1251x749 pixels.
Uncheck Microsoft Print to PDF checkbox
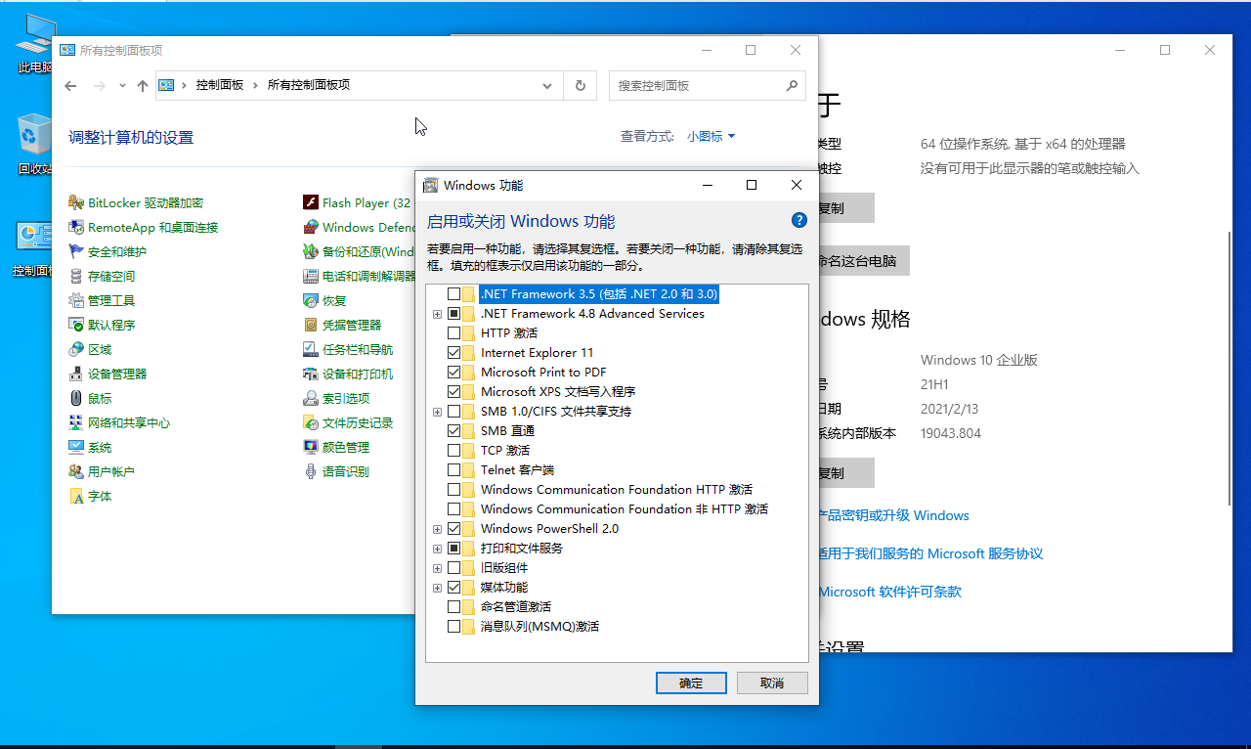[453, 373]
